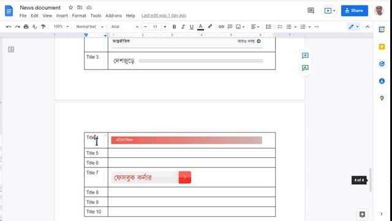Toggle underline formatting
This screenshot has height=221, width=392.
(192, 26)
